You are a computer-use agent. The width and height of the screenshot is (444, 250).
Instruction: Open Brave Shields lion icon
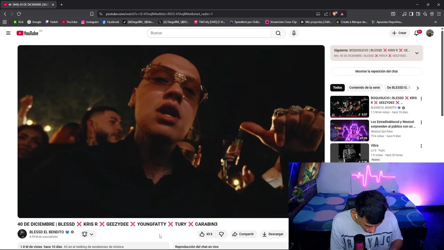pos(334,14)
